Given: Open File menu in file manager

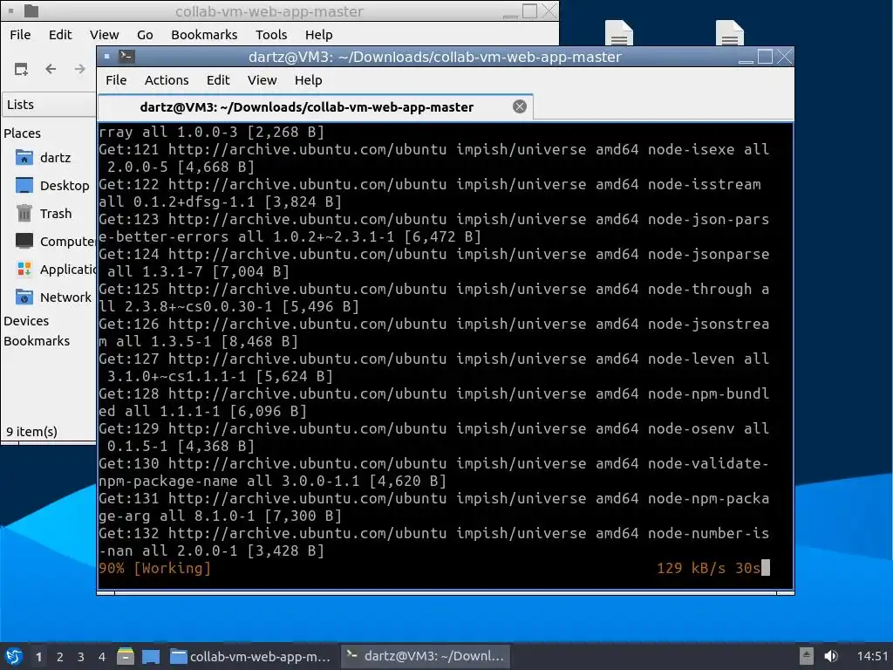Looking at the screenshot, I should coord(21,35).
